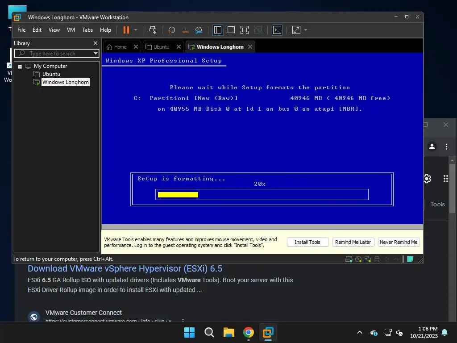This screenshot has height=343, width=457.
Task: Open the stretch guest options dropdown arrow
Action: [305, 30]
